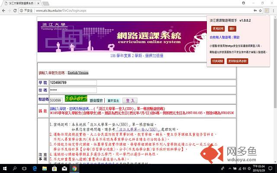Click the captcha helper extension icon
This screenshot has height=173, width=277.
coord(267,10)
